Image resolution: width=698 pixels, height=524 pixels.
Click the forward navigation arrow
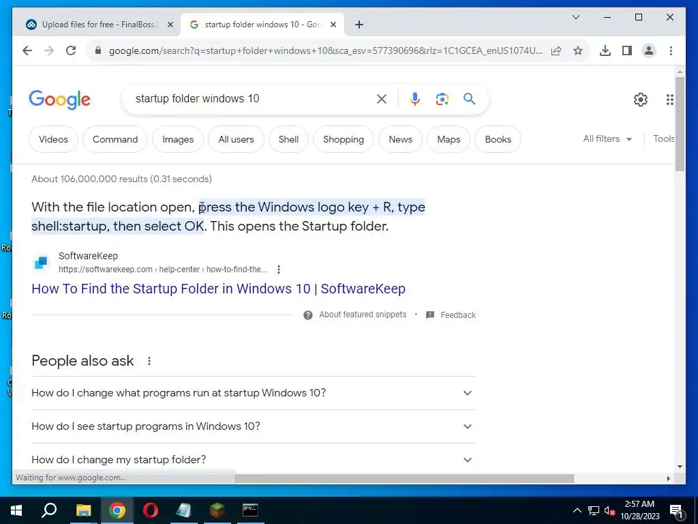pos(49,50)
